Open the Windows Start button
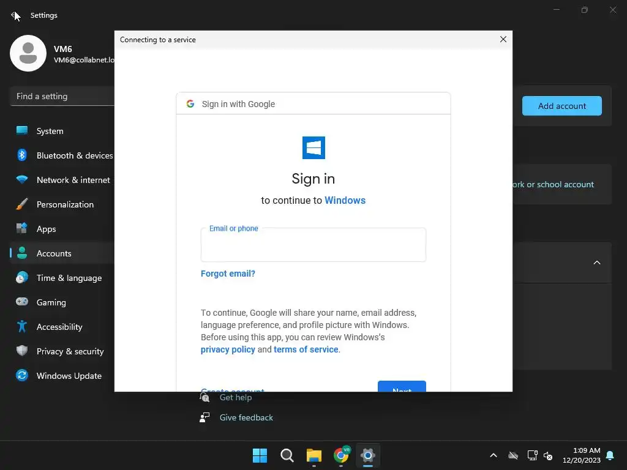 point(260,455)
